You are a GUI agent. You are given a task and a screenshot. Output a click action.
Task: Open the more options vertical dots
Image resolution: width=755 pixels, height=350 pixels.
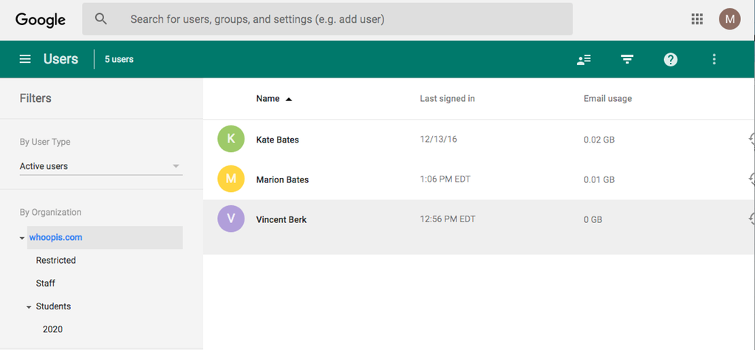714,60
